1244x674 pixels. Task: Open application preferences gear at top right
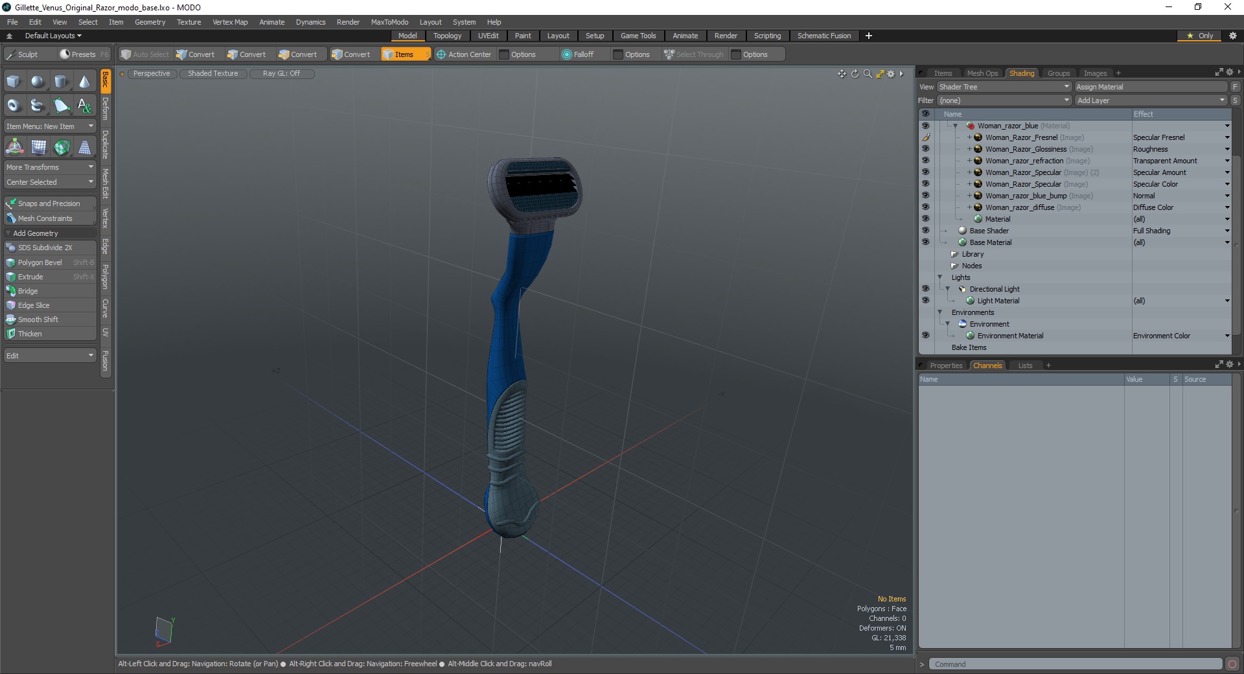coord(1233,36)
